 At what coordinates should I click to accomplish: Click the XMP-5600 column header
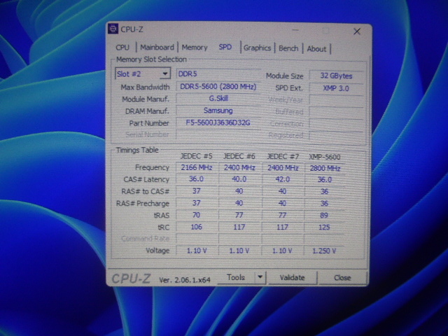[x=325, y=157]
